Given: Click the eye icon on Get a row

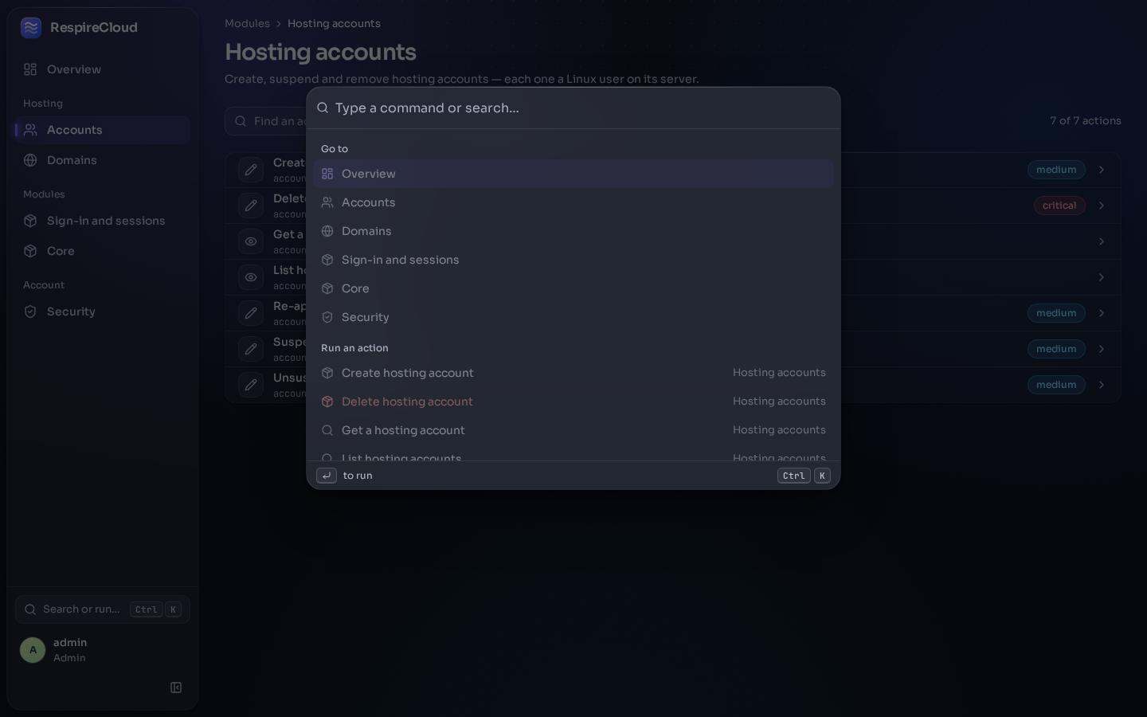Looking at the screenshot, I should (251, 241).
